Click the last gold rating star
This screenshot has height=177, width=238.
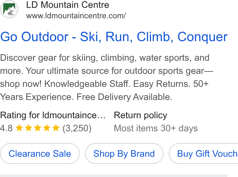56,128
